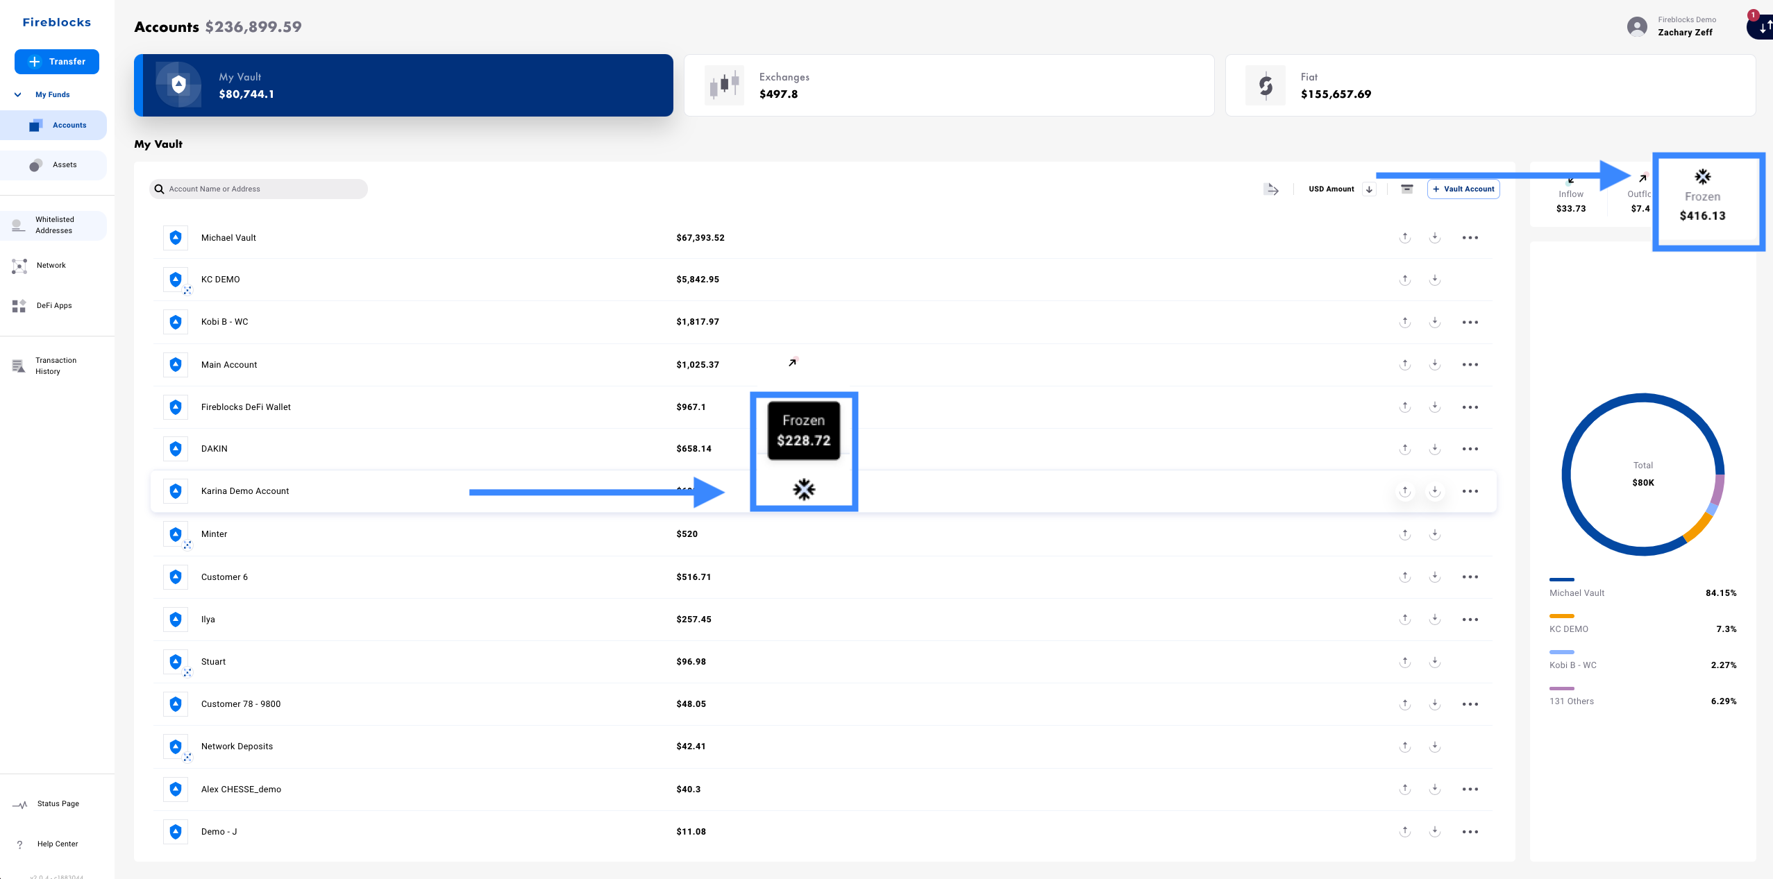The image size is (1773, 879).
Task: Open the user profile avatar
Action: pyautogui.click(x=1637, y=27)
